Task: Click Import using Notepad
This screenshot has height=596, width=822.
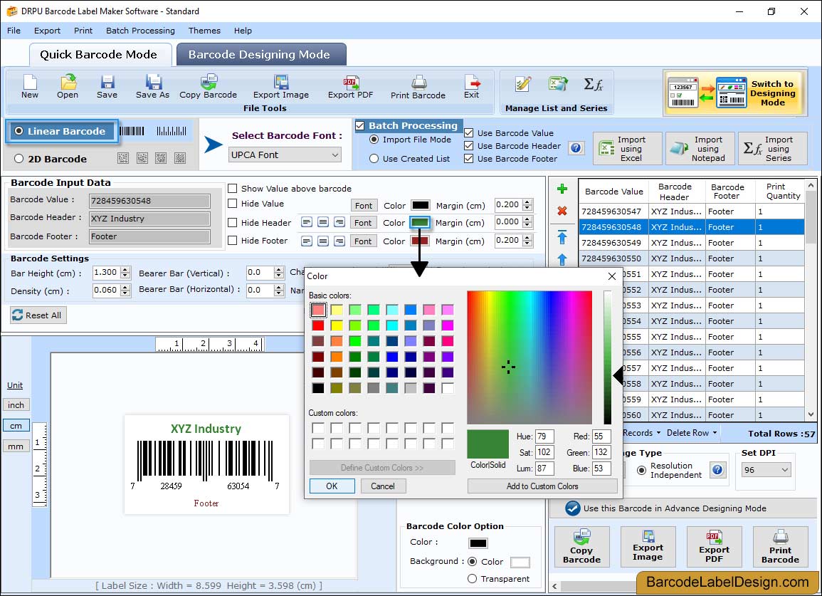Action: point(700,149)
